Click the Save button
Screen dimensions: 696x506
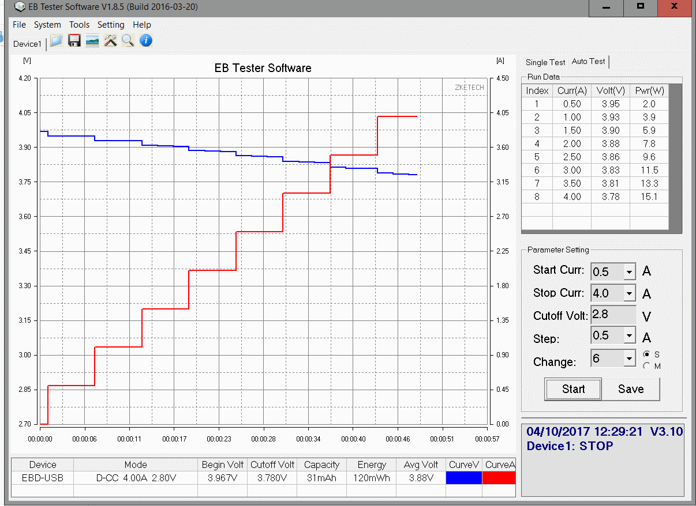pyautogui.click(x=631, y=389)
